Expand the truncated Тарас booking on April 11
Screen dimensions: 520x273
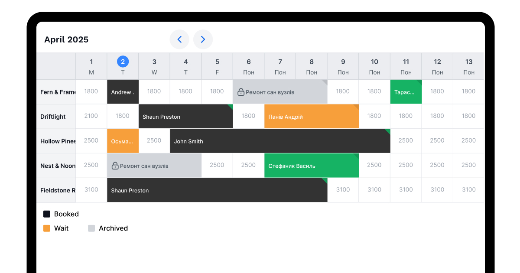tap(406, 91)
